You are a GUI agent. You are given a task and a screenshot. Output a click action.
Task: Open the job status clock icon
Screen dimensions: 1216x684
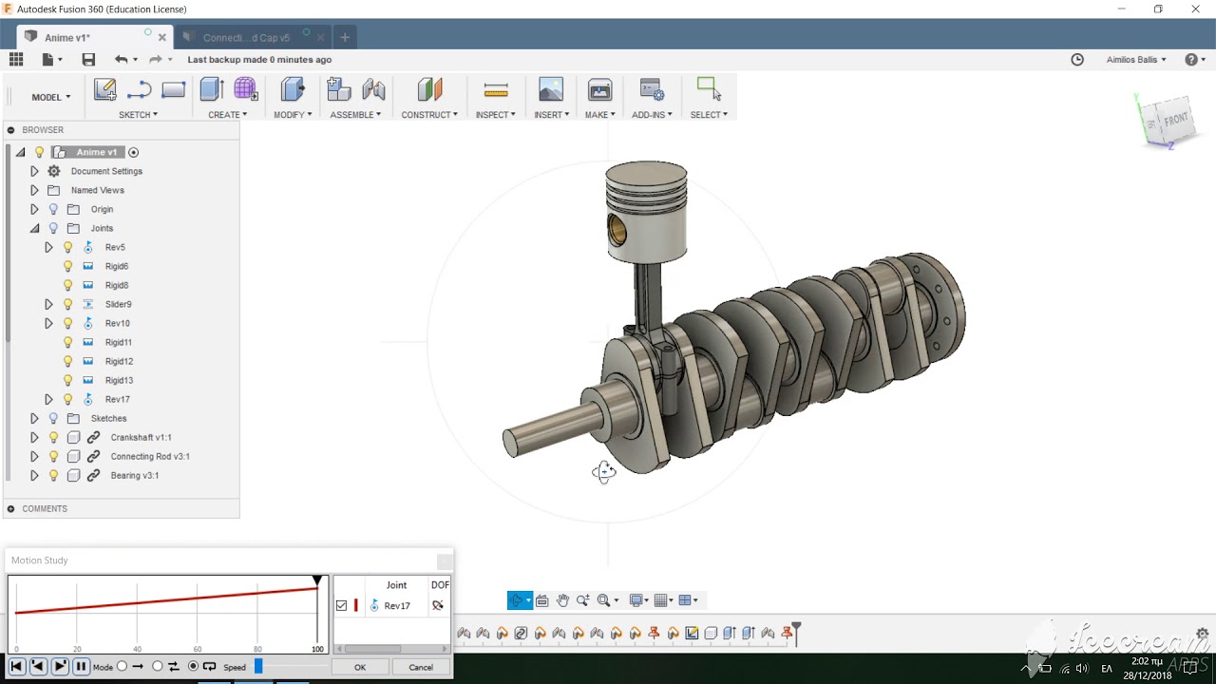click(x=1077, y=59)
